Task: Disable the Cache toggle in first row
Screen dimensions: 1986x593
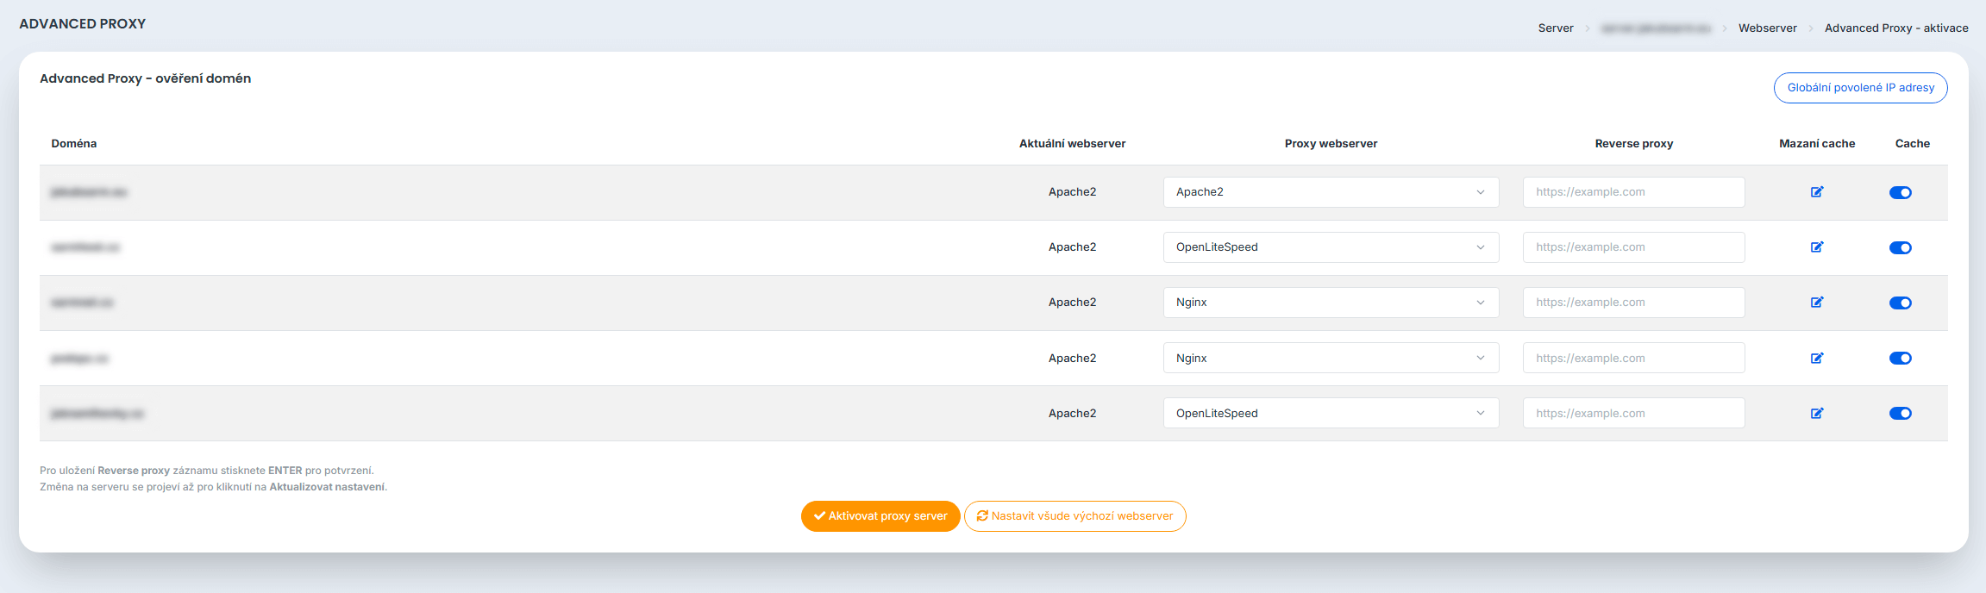Action: [x=1900, y=192]
